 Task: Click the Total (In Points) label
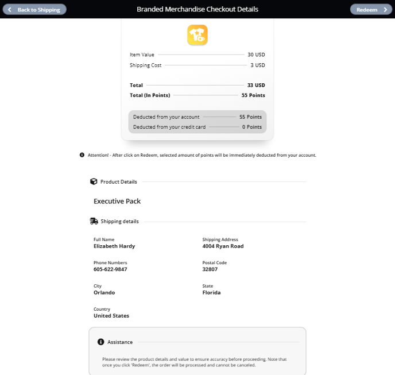click(150, 95)
